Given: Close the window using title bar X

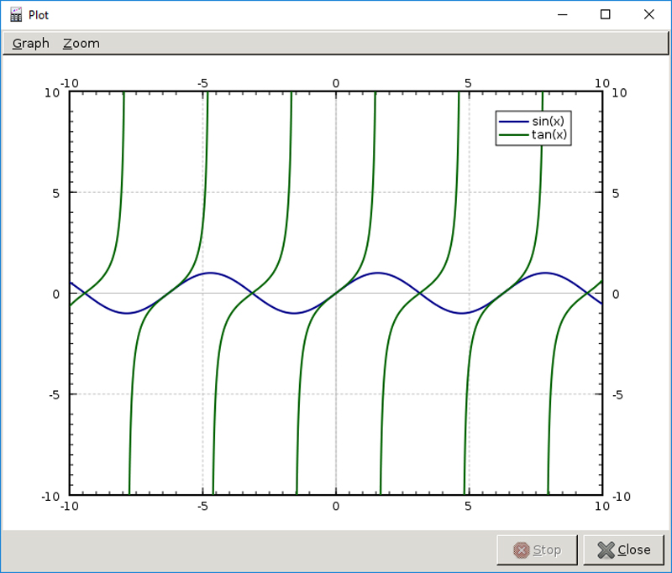Looking at the screenshot, I should 648,14.
